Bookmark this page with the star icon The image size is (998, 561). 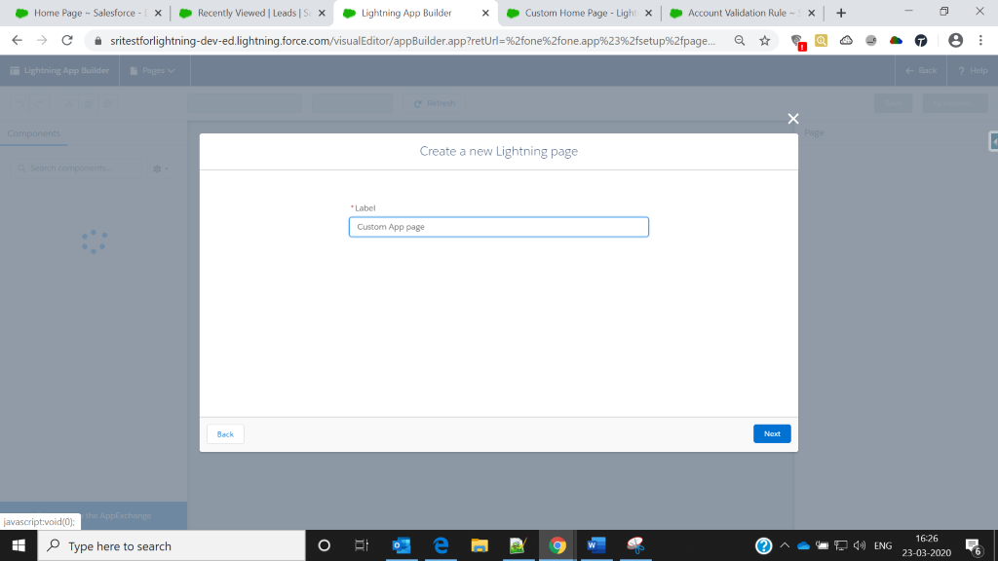point(765,41)
